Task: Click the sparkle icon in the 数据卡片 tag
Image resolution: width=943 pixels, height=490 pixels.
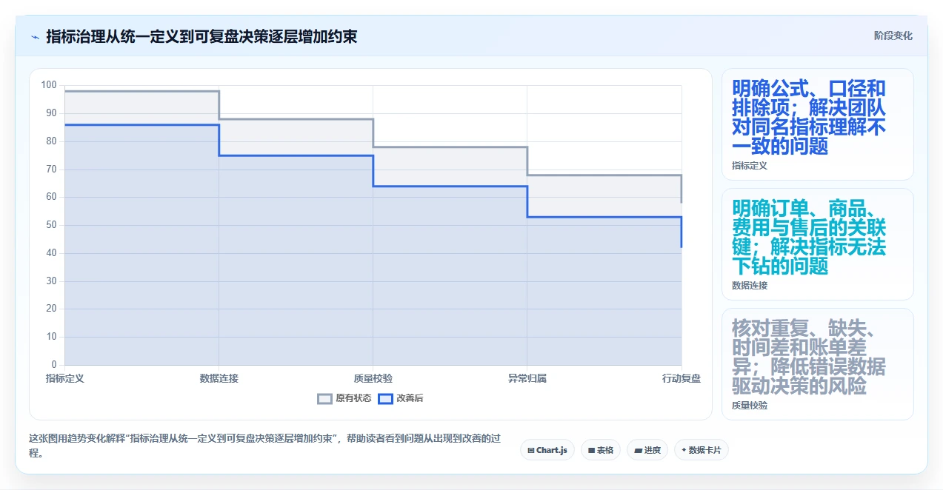Action: coord(684,450)
